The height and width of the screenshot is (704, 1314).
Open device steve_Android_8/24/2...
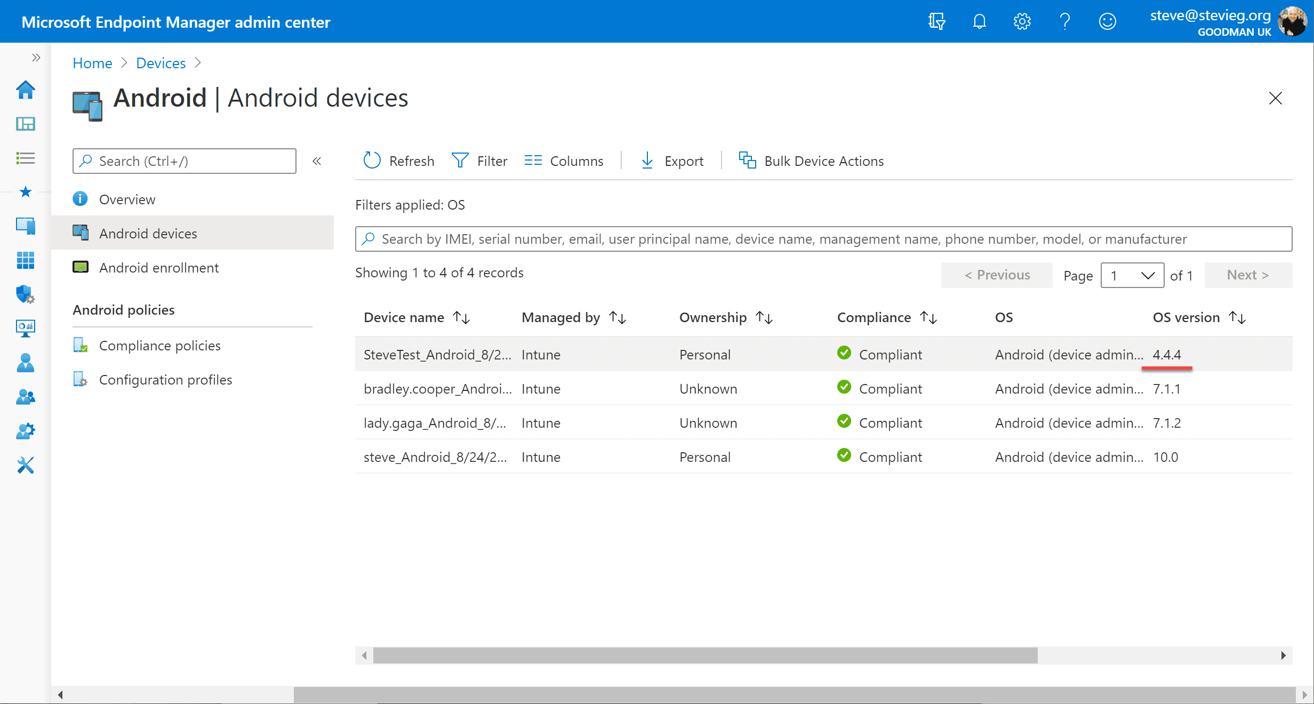[435, 457]
